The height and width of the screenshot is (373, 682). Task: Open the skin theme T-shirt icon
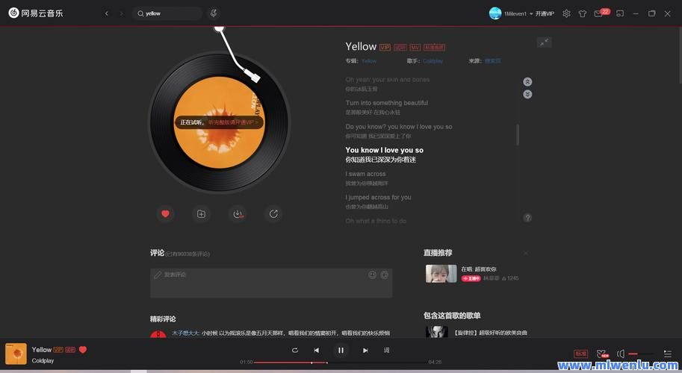(583, 13)
